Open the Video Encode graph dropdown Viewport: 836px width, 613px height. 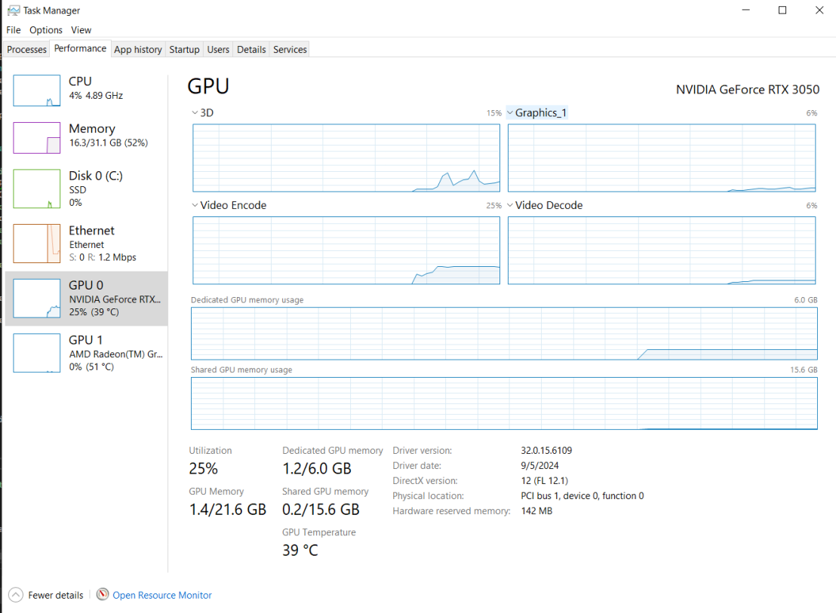pos(195,205)
